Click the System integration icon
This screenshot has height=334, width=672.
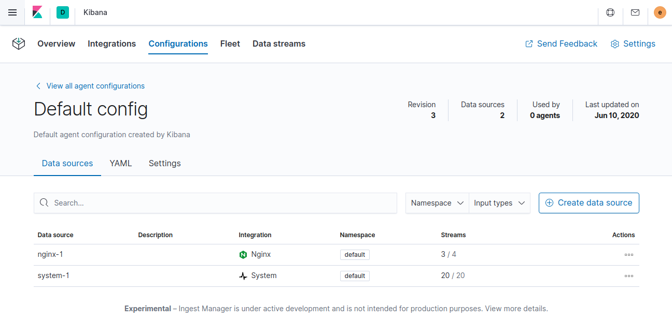(x=243, y=275)
